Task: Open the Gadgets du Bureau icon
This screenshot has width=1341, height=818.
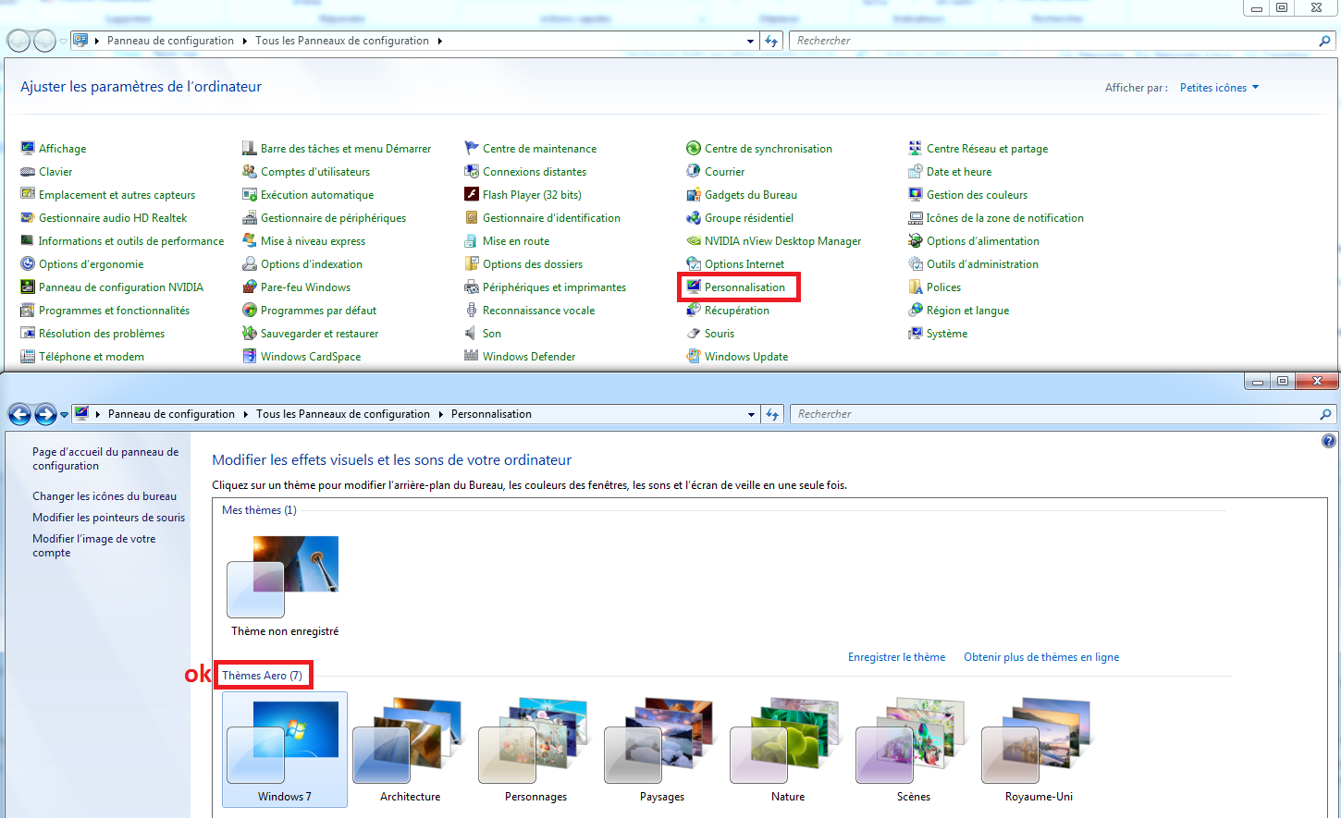Action: [694, 194]
